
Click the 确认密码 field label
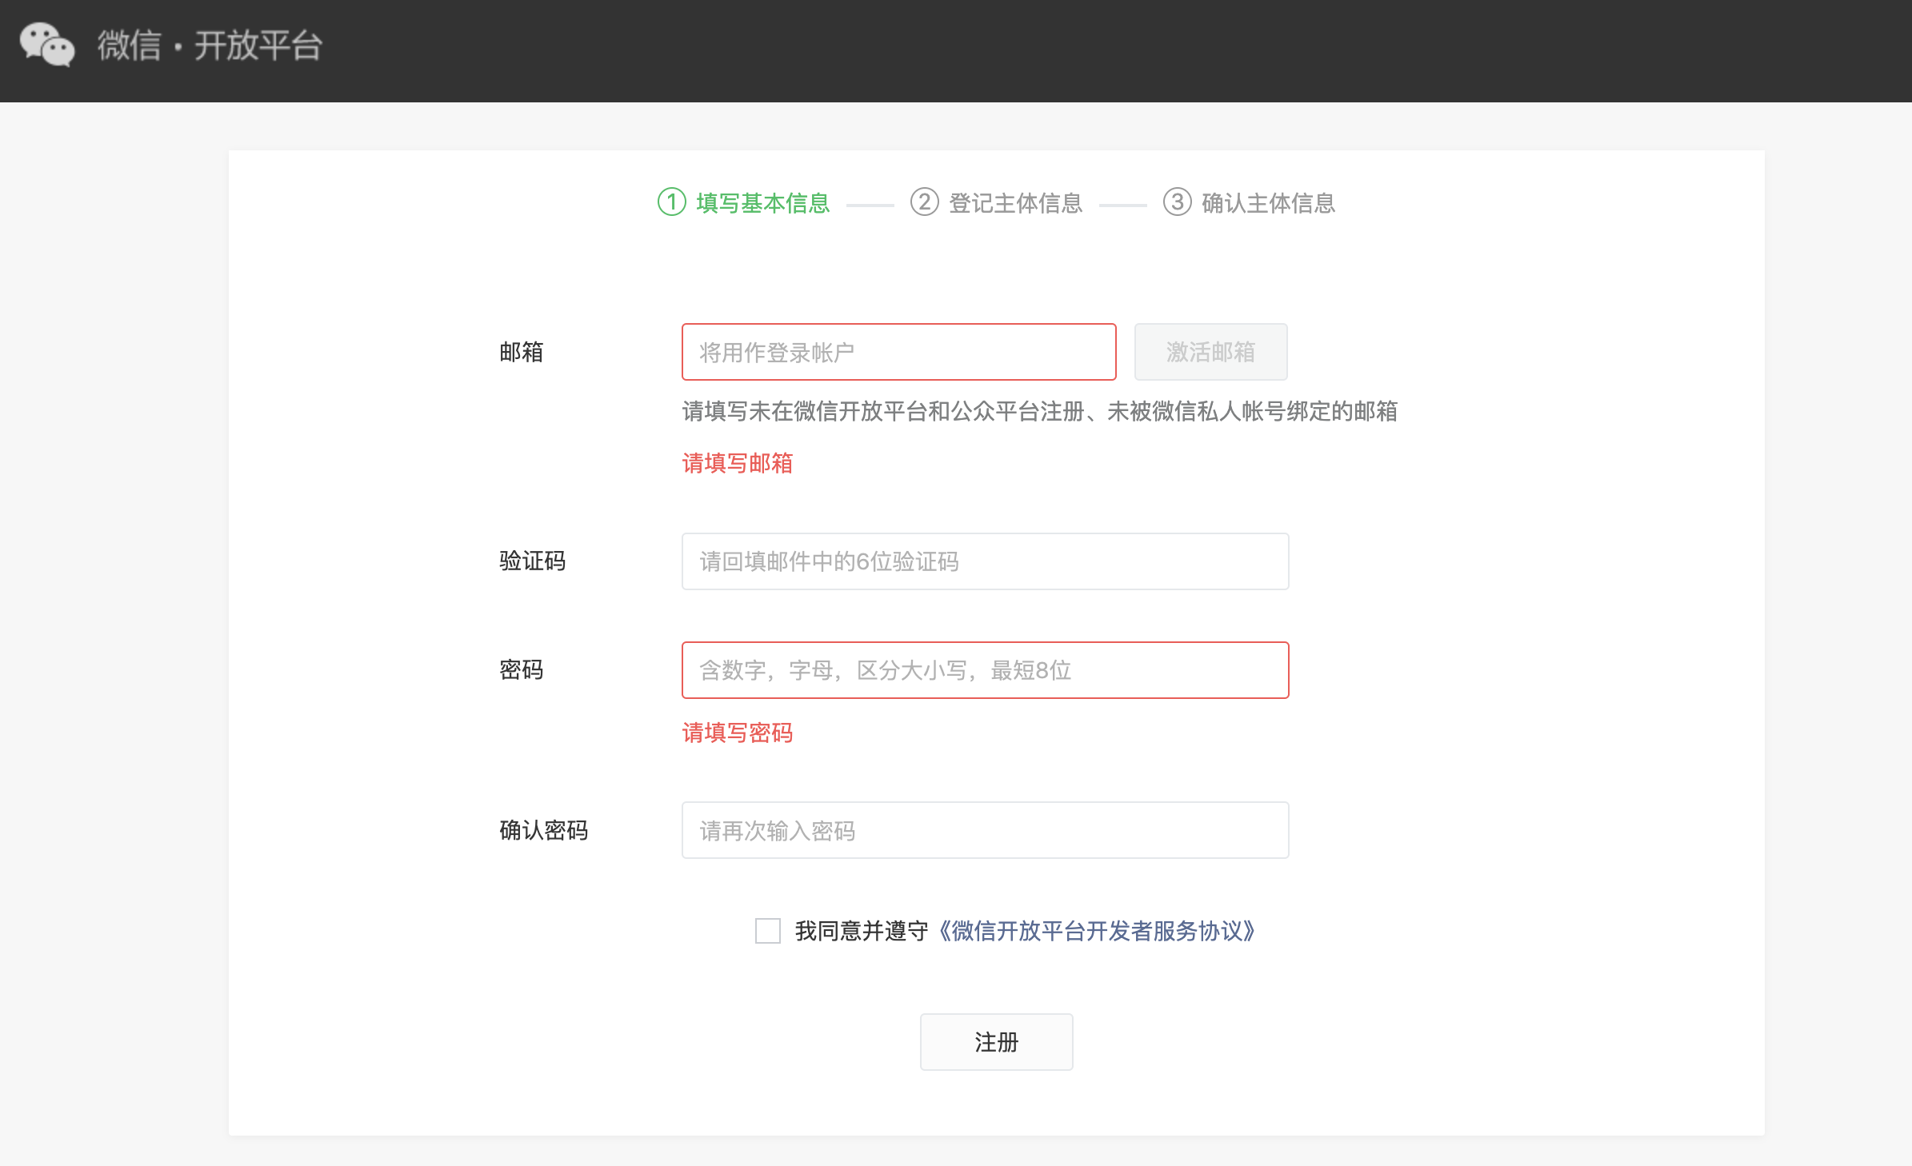544,830
